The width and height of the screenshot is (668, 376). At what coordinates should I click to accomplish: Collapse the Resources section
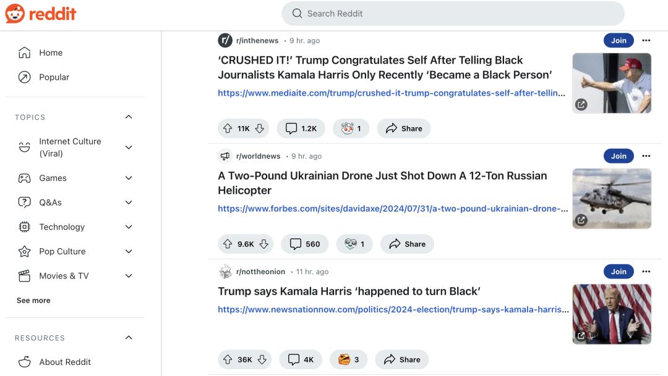pyautogui.click(x=129, y=338)
